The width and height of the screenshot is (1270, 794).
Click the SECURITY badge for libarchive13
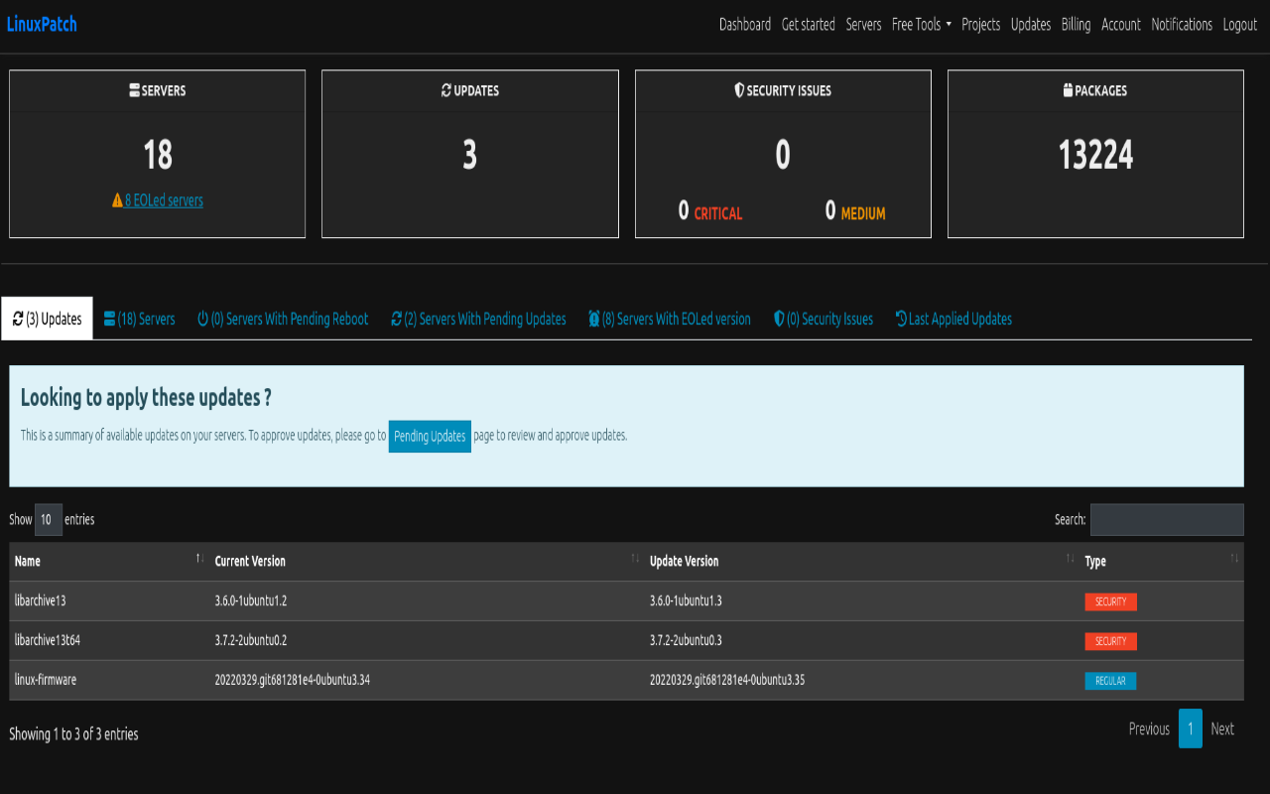click(1110, 601)
